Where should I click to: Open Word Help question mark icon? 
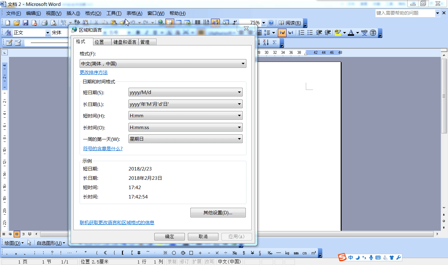click(x=271, y=23)
